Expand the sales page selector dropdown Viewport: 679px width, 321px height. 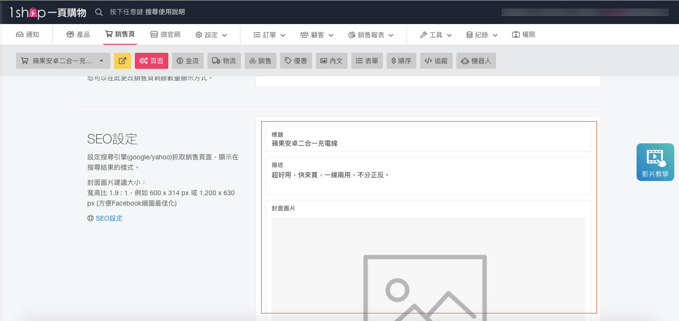pos(63,61)
